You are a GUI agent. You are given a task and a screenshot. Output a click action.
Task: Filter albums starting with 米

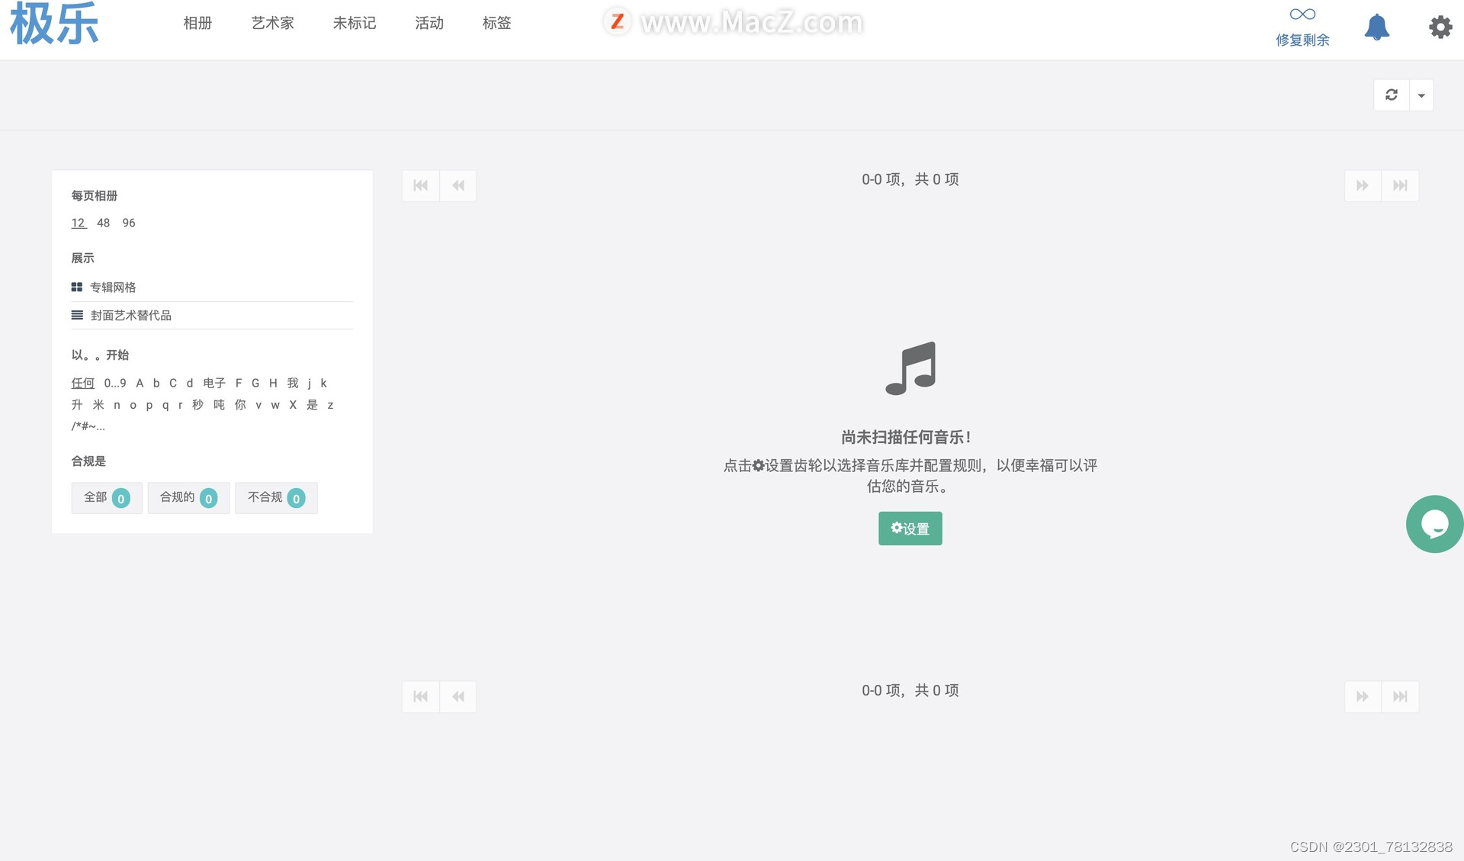coord(98,404)
